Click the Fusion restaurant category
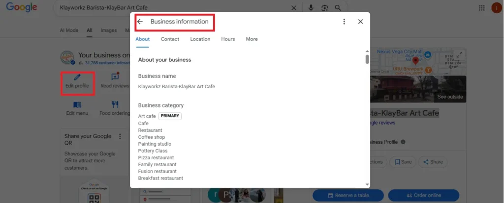 point(157,171)
